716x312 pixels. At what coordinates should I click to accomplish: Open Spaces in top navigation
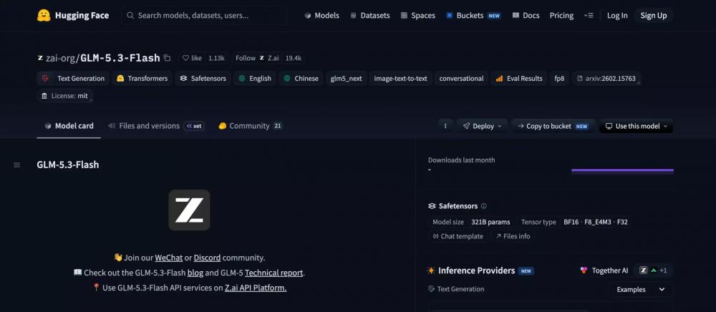(x=418, y=16)
